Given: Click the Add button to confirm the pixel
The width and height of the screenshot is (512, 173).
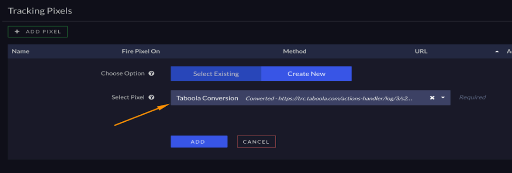Looking at the screenshot, I should pyautogui.click(x=199, y=142).
